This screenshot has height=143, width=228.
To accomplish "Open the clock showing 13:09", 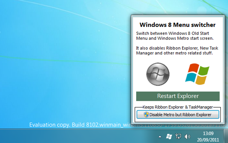I will (208, 133).
